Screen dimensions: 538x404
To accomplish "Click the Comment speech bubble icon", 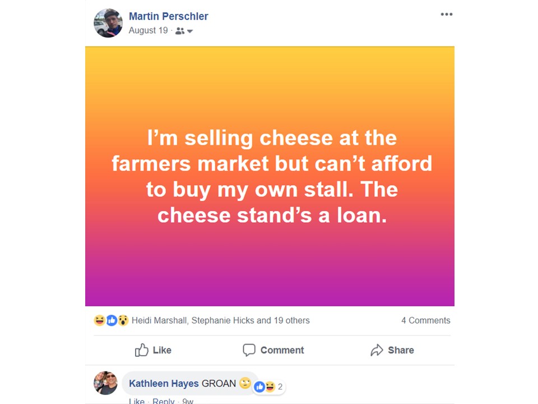I will (x=248, y=350).
